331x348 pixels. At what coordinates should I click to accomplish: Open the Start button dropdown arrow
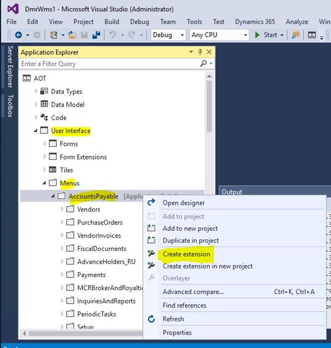[282, 35]
